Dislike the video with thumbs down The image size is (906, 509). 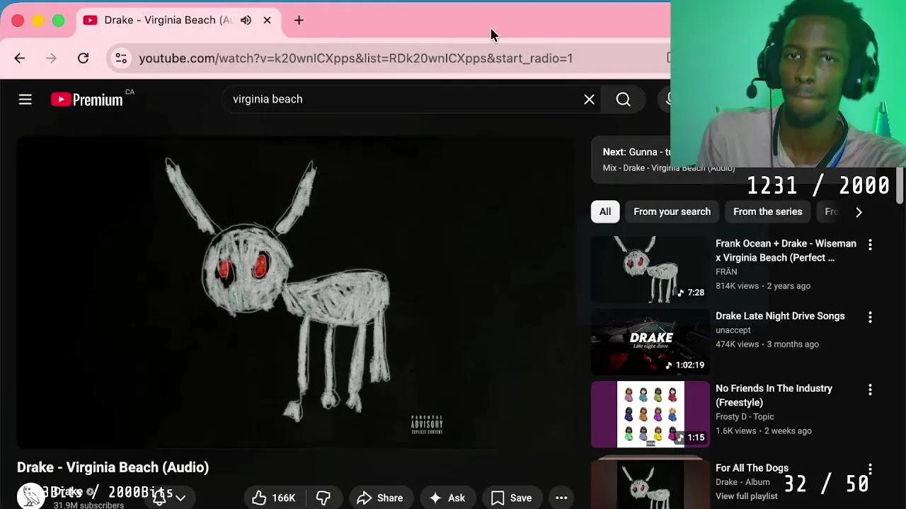point(323,498)
